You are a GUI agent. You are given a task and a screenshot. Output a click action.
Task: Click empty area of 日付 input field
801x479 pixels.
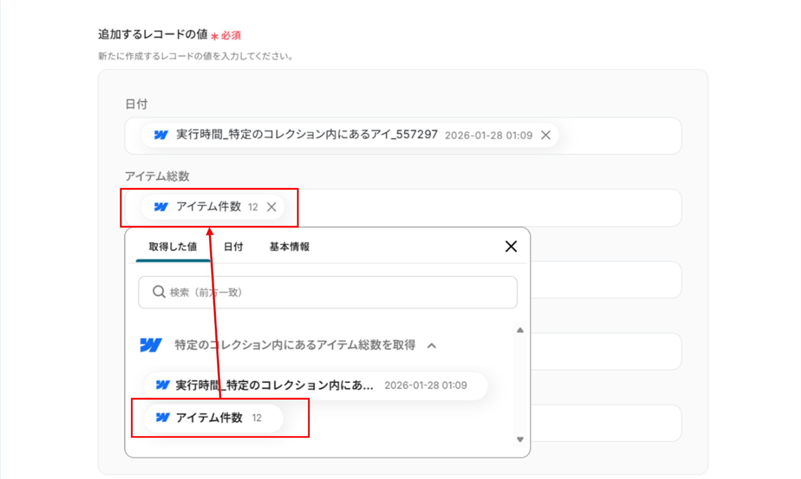tap(618, 136)
